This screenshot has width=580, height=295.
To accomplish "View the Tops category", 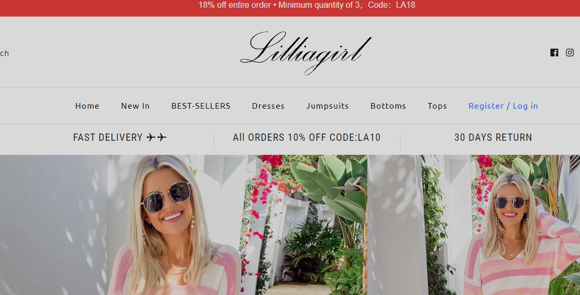I will pos(437,106).
